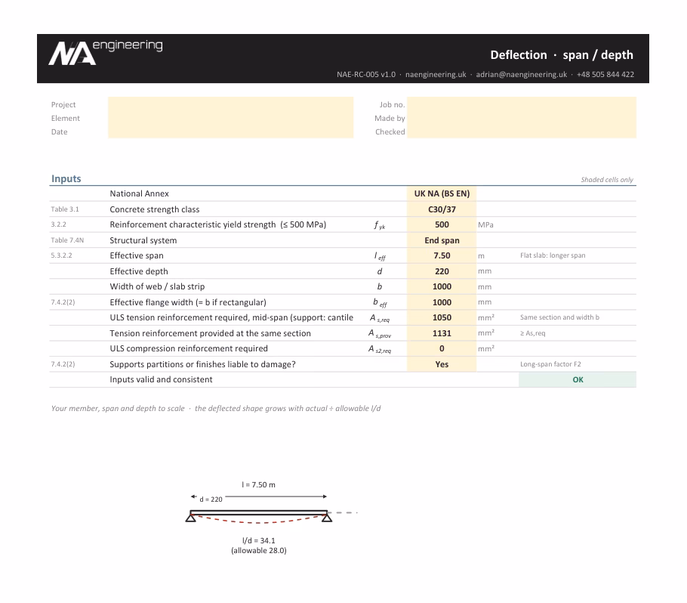Image resolution: width=687 pixels, height=603 pixels.
Task: Click the 'Table 7.4N' clause reference
Action: click(x=67, y=240)
